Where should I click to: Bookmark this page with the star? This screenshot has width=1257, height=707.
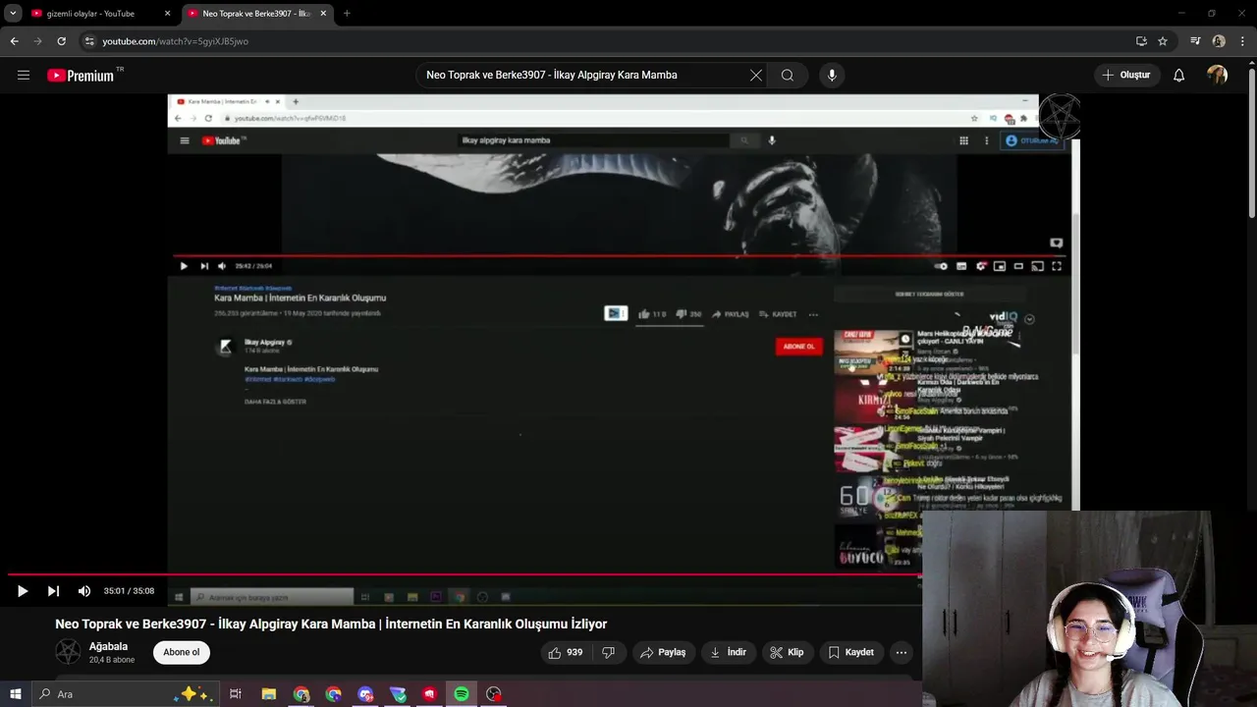[x=1163, y=41]
